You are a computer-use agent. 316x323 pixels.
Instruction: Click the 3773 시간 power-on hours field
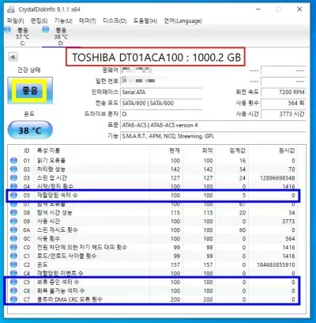[x=284, y=114]
